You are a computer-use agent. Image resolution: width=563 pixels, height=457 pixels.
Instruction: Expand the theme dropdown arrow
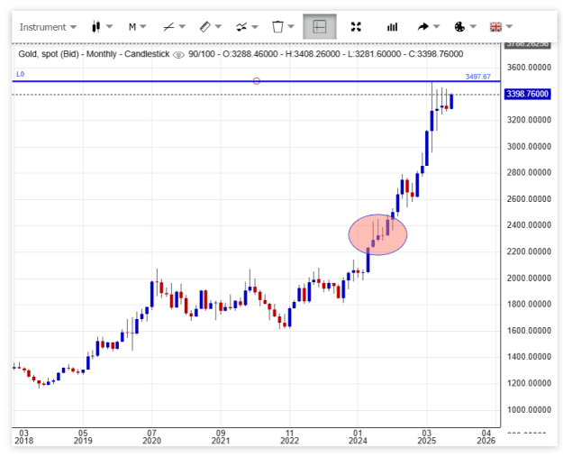click(x=473, y=26)
